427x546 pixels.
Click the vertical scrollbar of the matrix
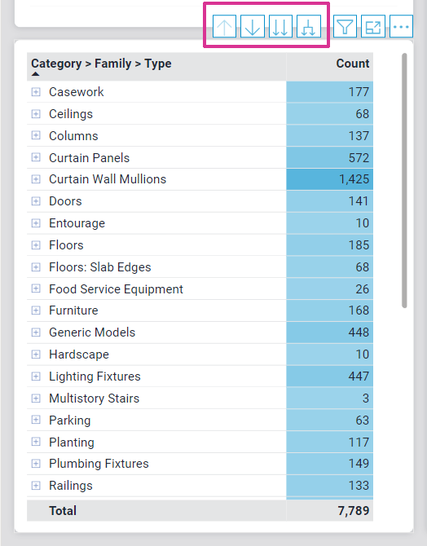pyautogui.click(x=404, y=180)
